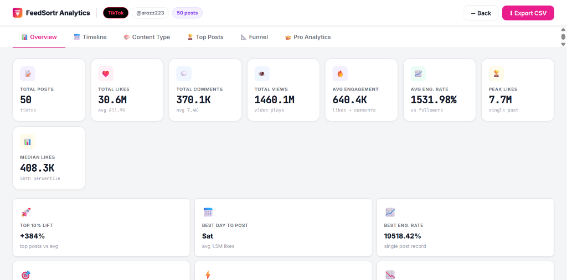Click the document icon on Total Posts card
The height and width of the screenshot is (280, 567).
[x=28, y=73]
